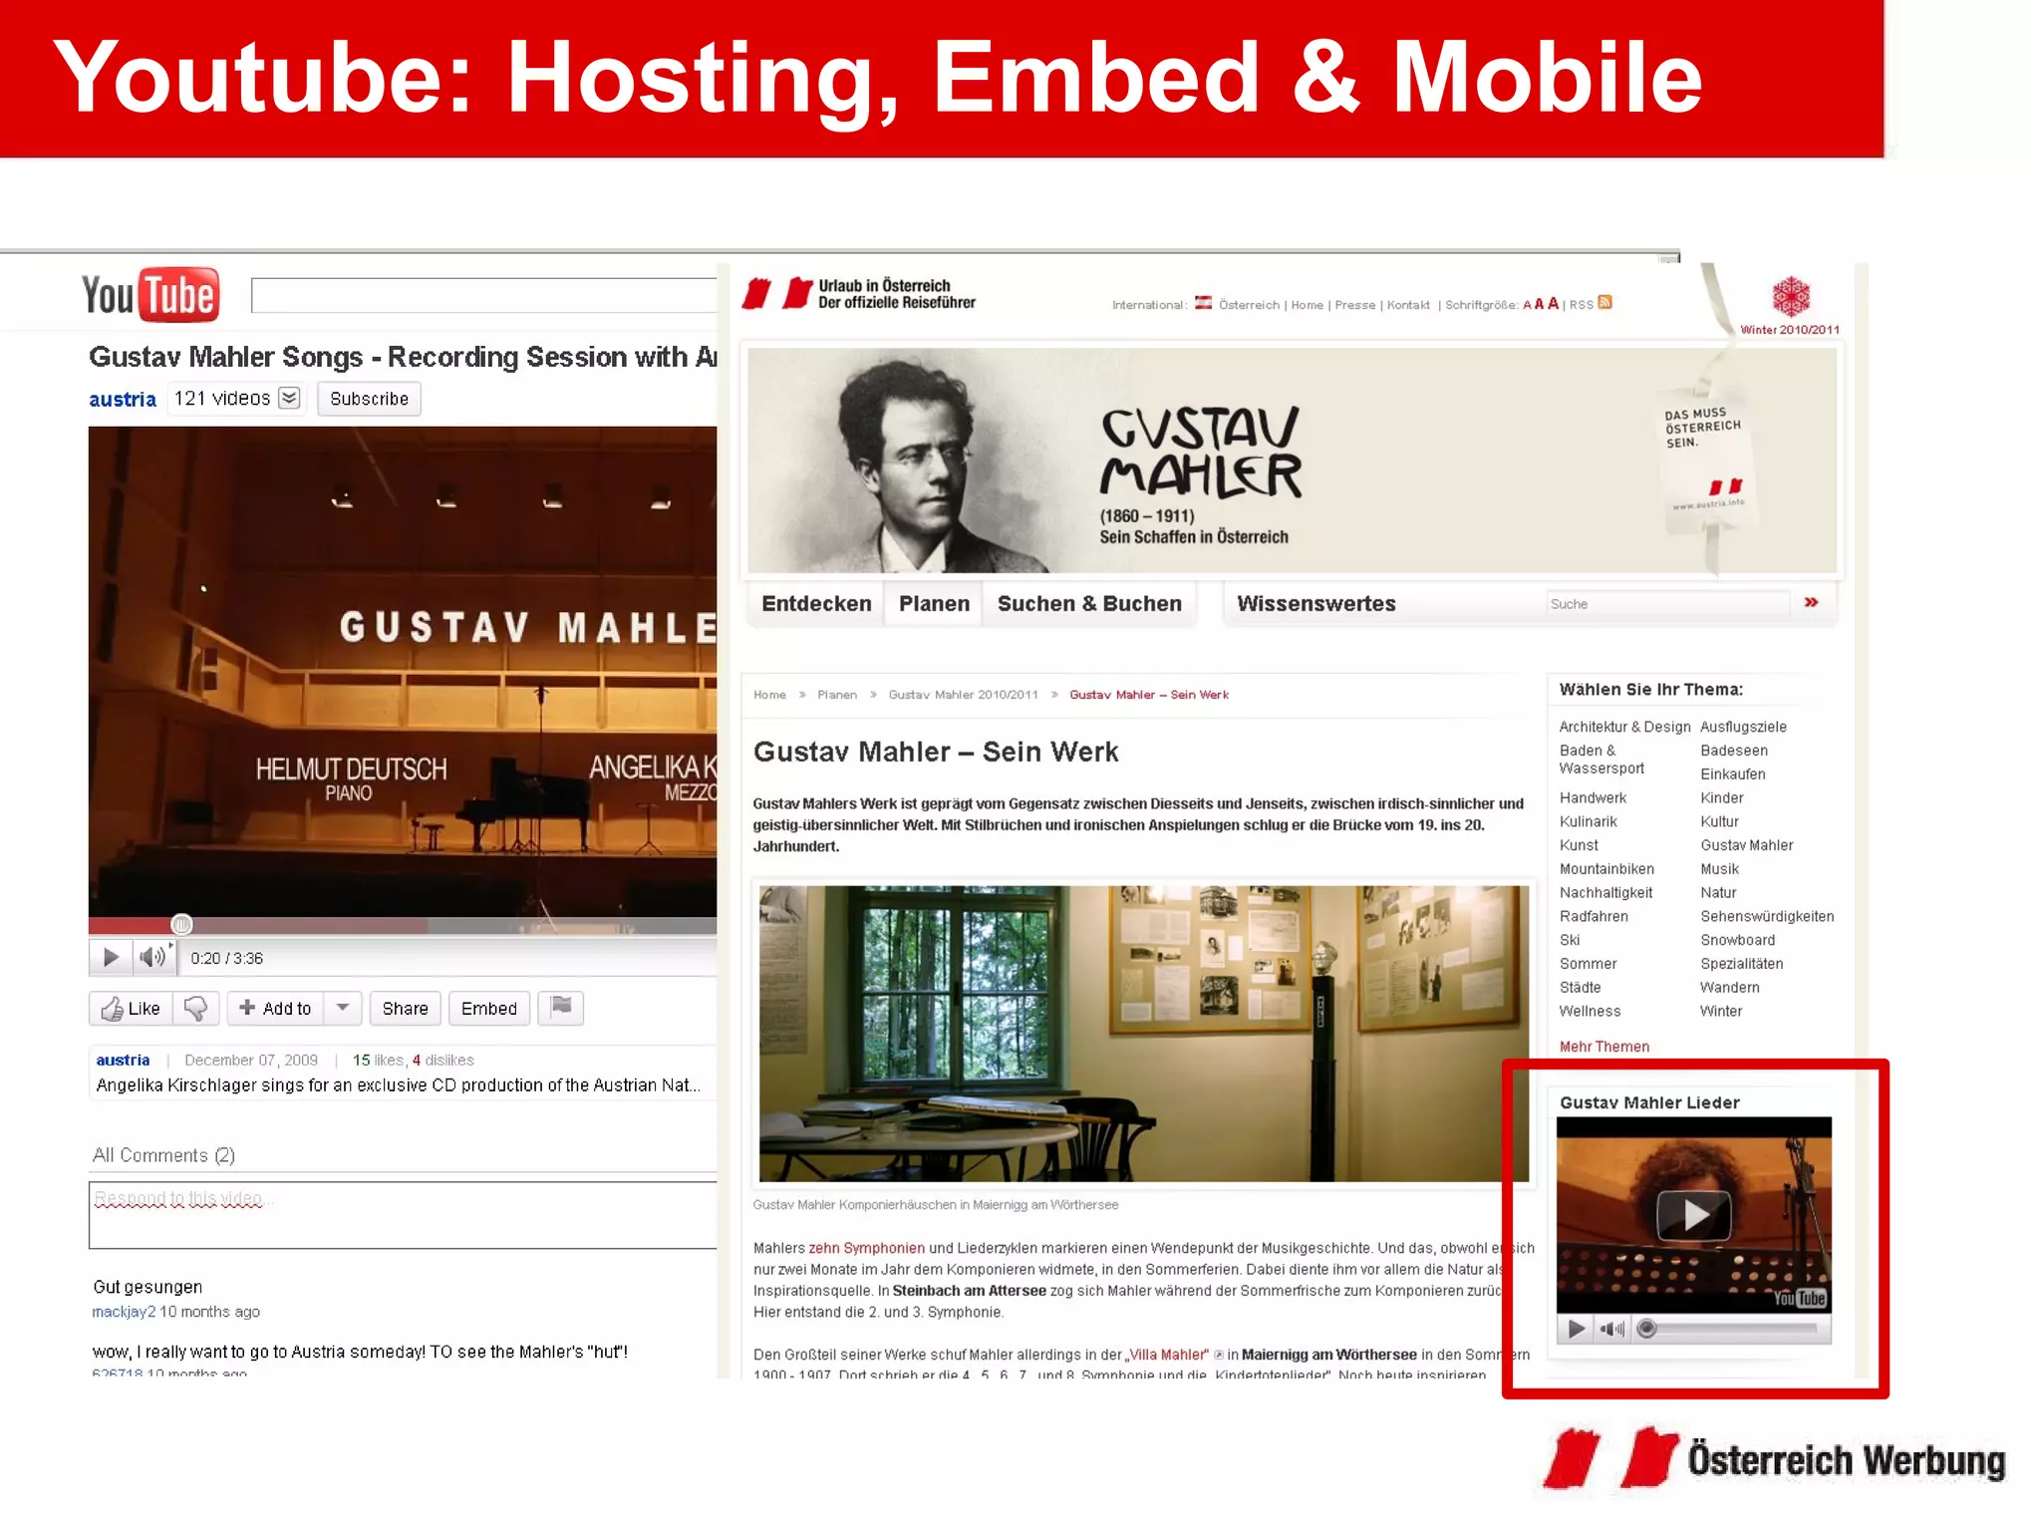Click the Winter 2010/2011 snowflake icon
The height and width of the screenshot is (1532, 2041).
[x=1790, y=297]
